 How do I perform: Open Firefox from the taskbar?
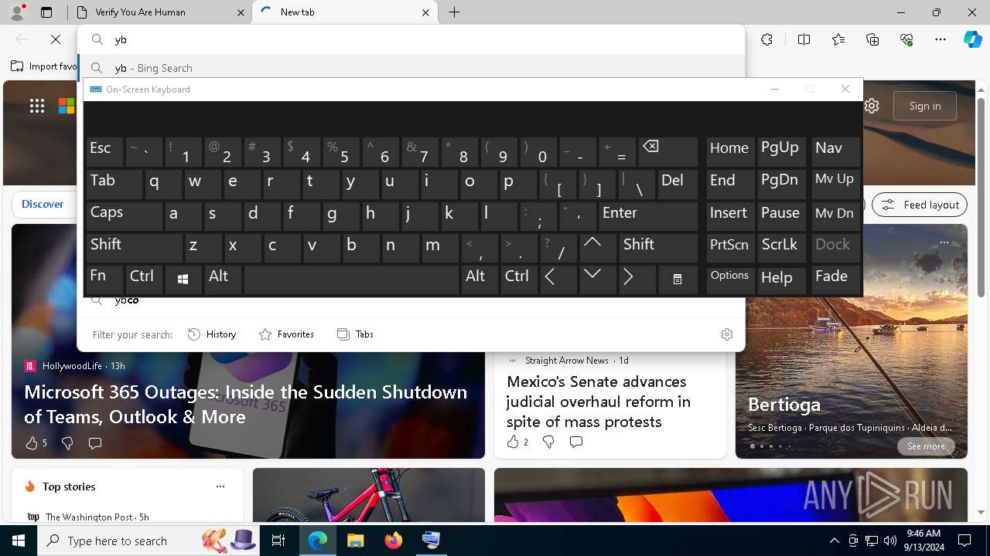(394, 541)
